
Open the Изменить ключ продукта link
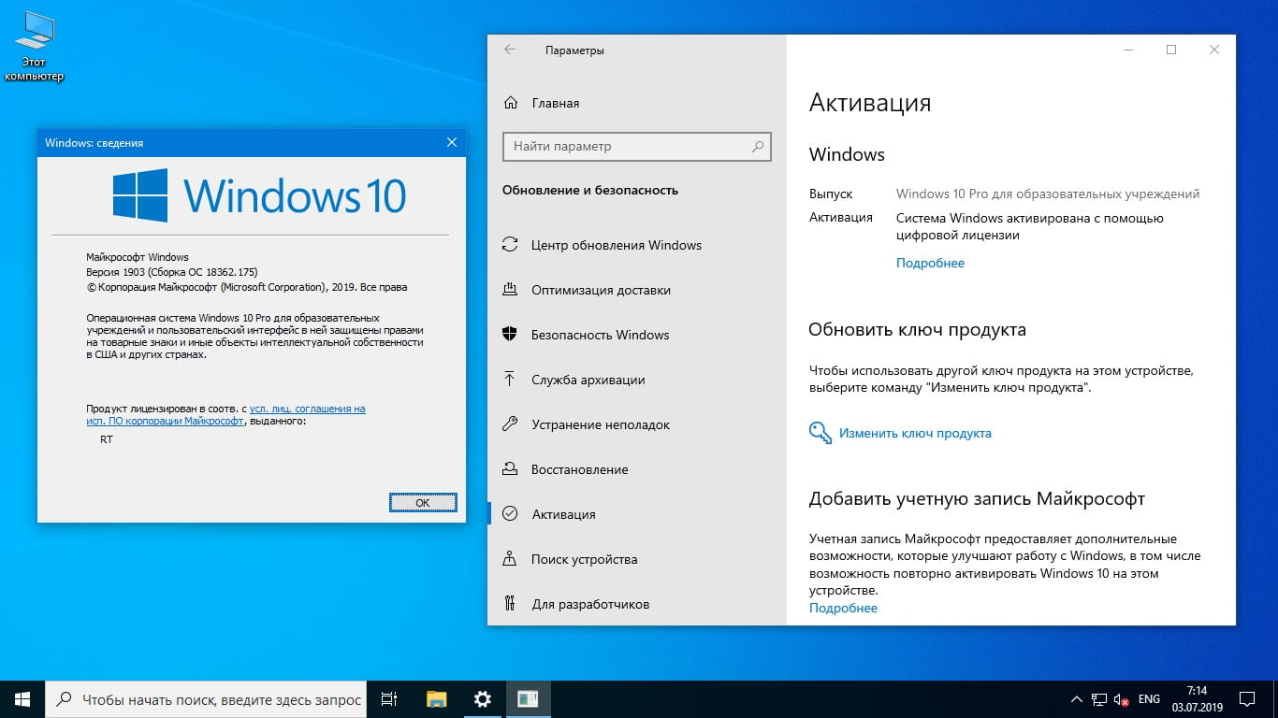coord(915,433)
